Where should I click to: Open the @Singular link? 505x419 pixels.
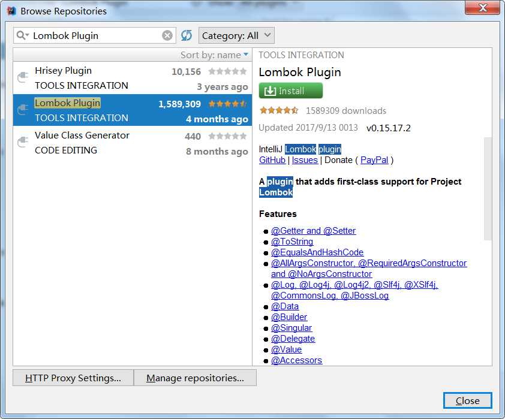[x=291, y=328]
